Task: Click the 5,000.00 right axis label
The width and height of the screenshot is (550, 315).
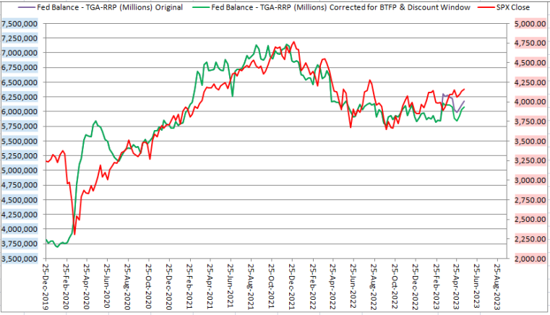Action: point(527,24)
